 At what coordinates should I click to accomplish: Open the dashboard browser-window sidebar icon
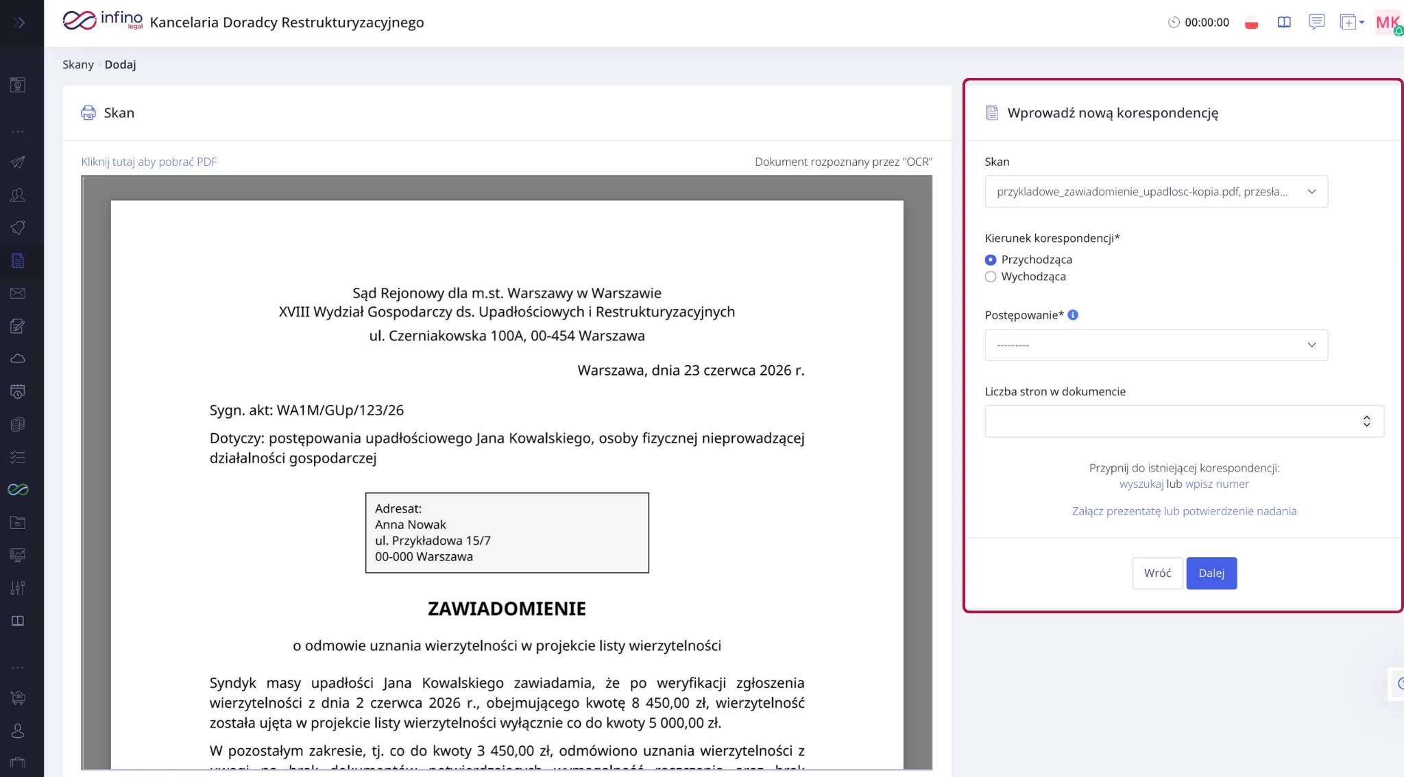[18, 85]
